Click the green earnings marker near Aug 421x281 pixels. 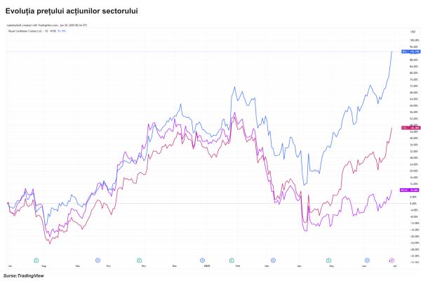point(35,260)
